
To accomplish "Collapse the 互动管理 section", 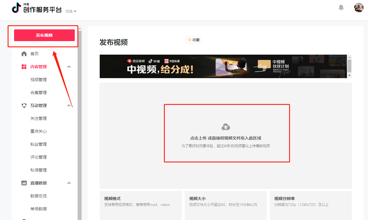I will (69, 105).
